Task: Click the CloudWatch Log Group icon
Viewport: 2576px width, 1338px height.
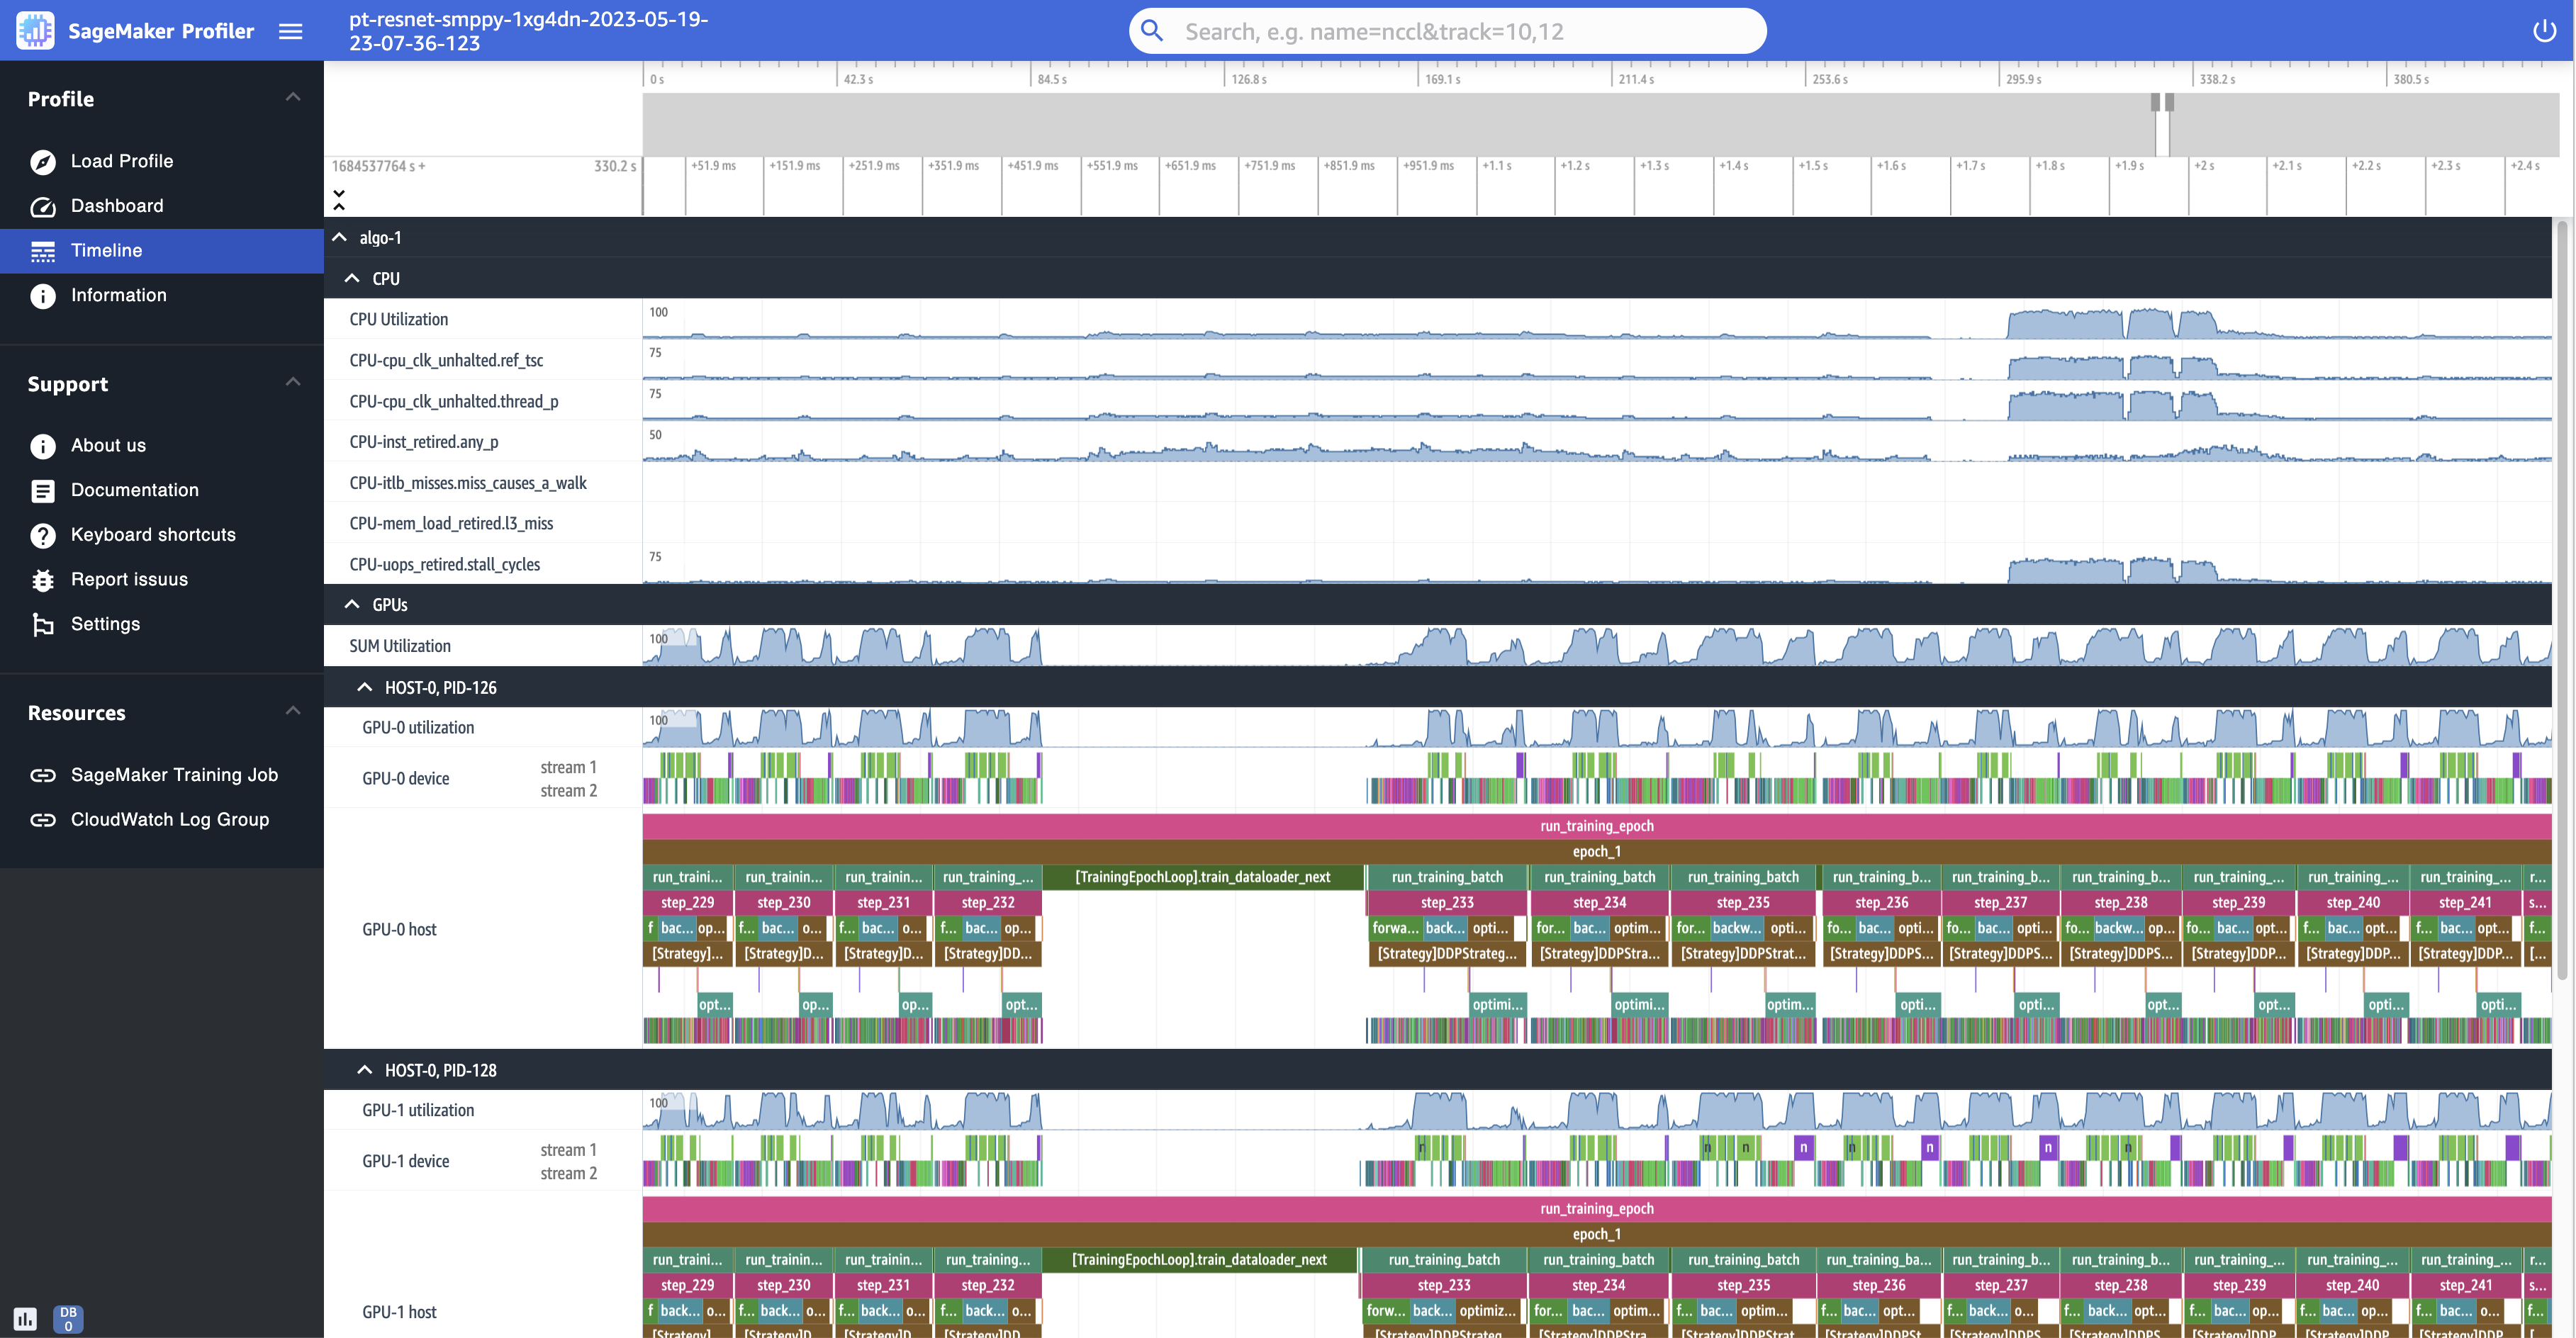Action: coord(43,819)
